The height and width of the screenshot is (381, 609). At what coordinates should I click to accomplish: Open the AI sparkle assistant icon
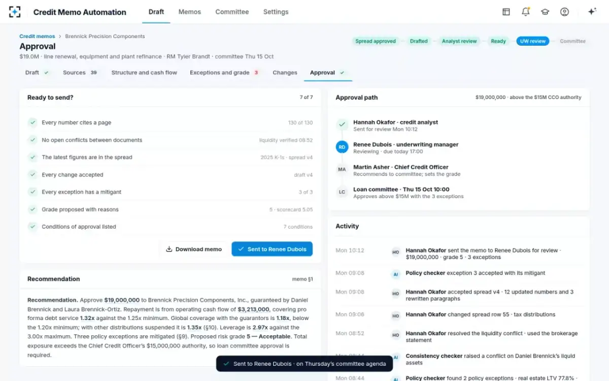[x=592, y=12]
